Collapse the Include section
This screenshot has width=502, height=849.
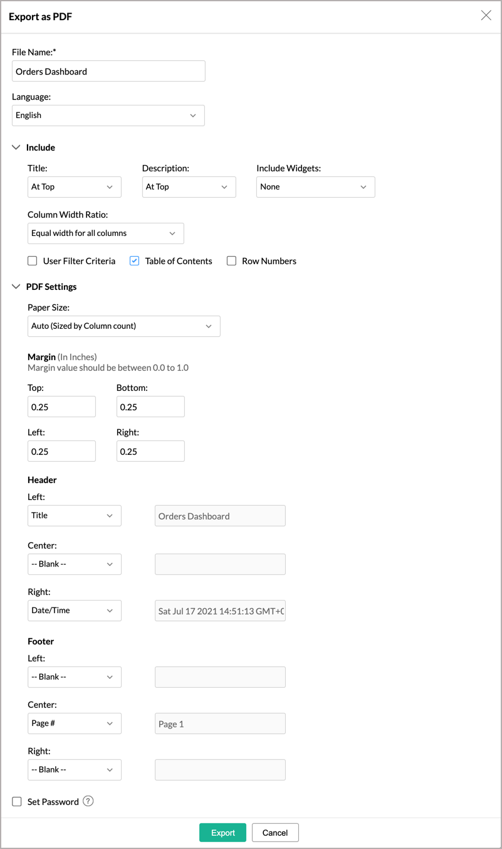point(16,147)
